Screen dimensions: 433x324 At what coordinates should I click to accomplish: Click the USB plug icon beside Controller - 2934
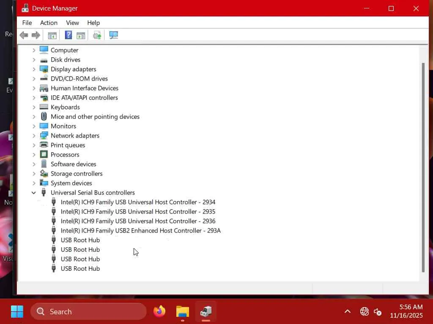tap(54, 202)
